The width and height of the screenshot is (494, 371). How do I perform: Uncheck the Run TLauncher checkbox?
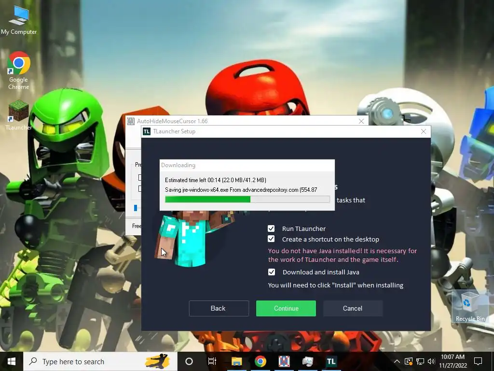pos(271,228)
